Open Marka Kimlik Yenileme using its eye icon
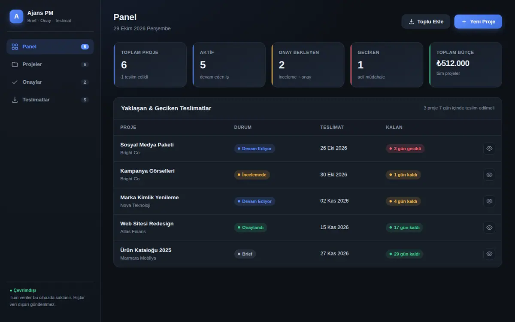This screenshot has width=515, height=322. point(489,201)
